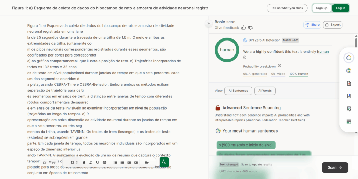Click the Scan button
Image resolution: width=358 pixels, height=179 pixels.
[335, 167]
